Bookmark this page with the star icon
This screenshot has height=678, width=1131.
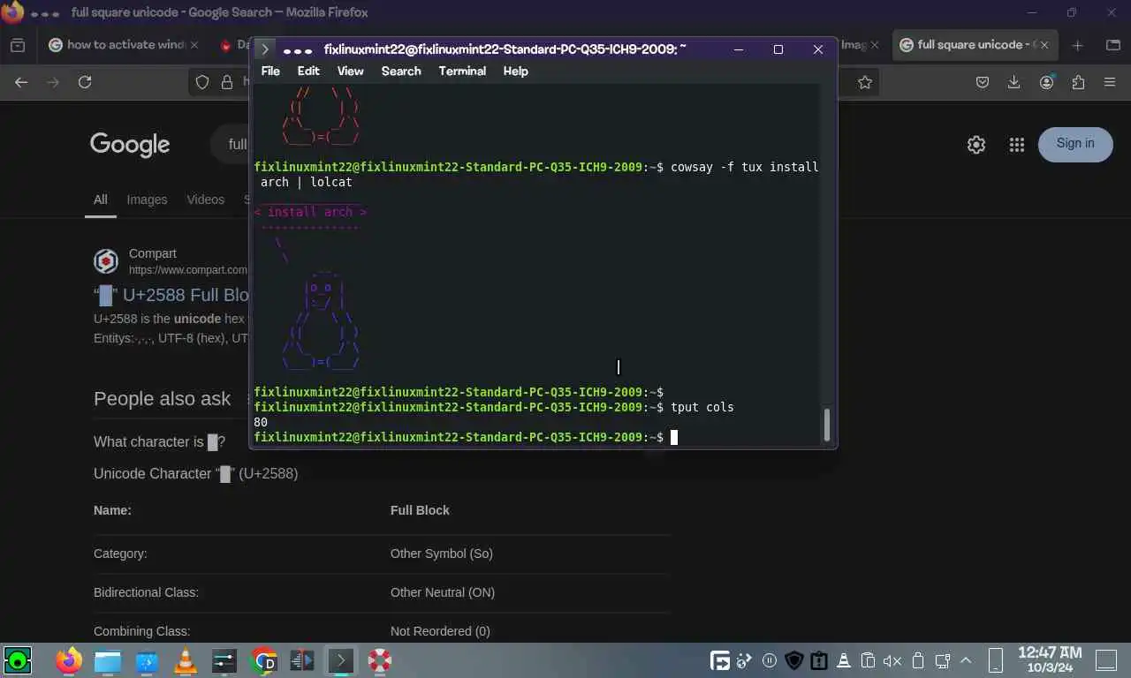[865, 82]
